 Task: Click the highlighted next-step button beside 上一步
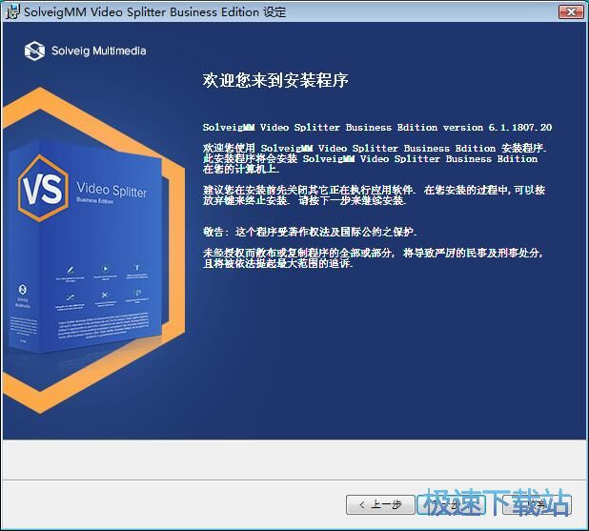453,504
